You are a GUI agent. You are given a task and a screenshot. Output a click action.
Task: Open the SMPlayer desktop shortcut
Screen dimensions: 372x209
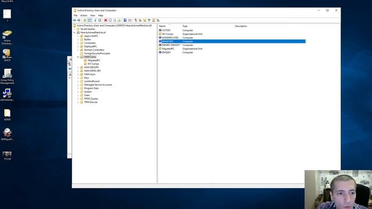pyautogui.click(x=7, y=134)
